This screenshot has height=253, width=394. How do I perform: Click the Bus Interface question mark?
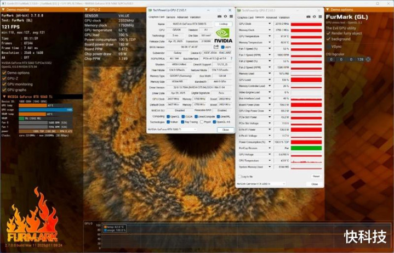coord(231,58)
